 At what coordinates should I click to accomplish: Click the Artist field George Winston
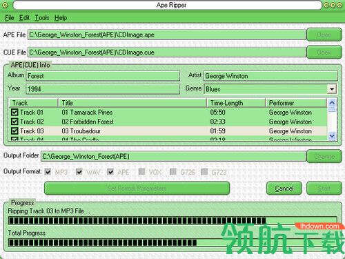[x=270, y=76]
